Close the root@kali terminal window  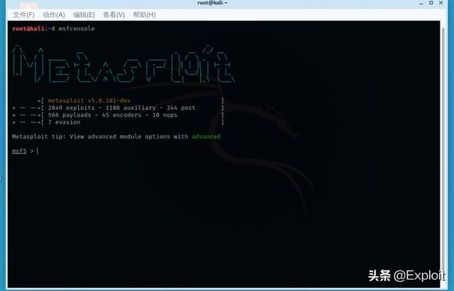tap(441, 3)
